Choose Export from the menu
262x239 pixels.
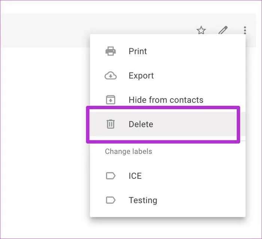141,76
